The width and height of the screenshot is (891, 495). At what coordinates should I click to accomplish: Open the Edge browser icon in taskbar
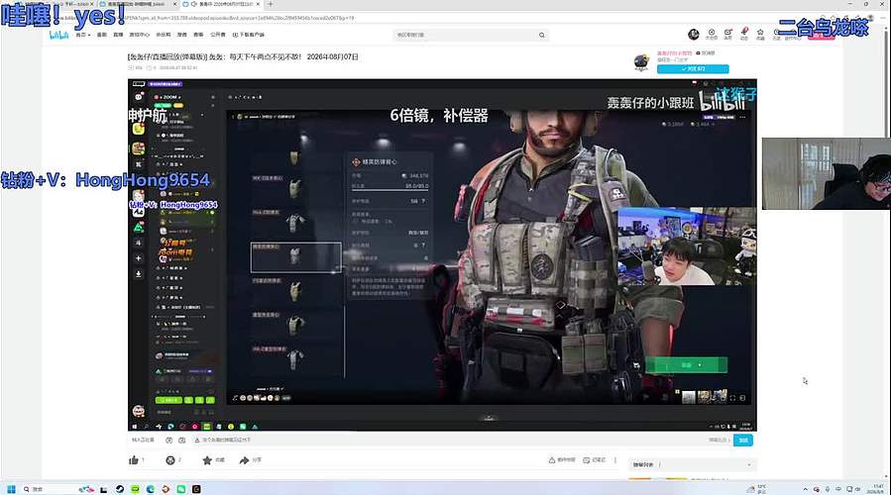(151, 489)
